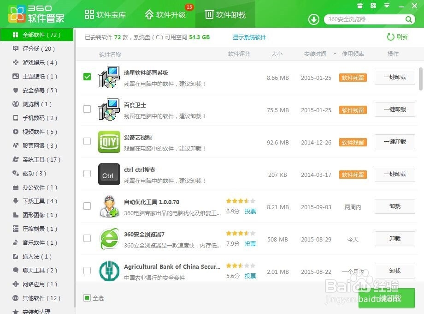Click the 360安全浏览器7 browser icon

tap(109, 238)
